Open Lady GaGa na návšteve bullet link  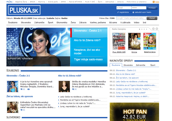coord(76,97)
